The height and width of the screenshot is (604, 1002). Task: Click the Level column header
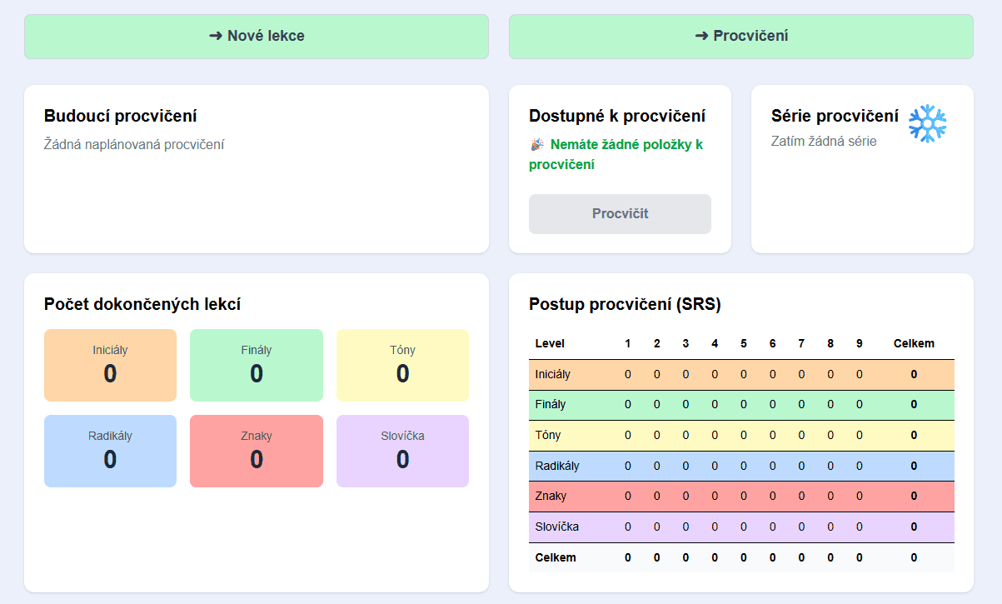(x=550, y=343)
